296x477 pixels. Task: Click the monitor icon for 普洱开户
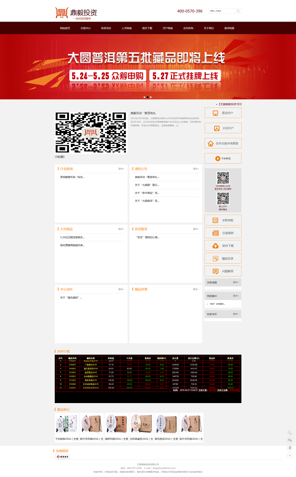(215, 113)
